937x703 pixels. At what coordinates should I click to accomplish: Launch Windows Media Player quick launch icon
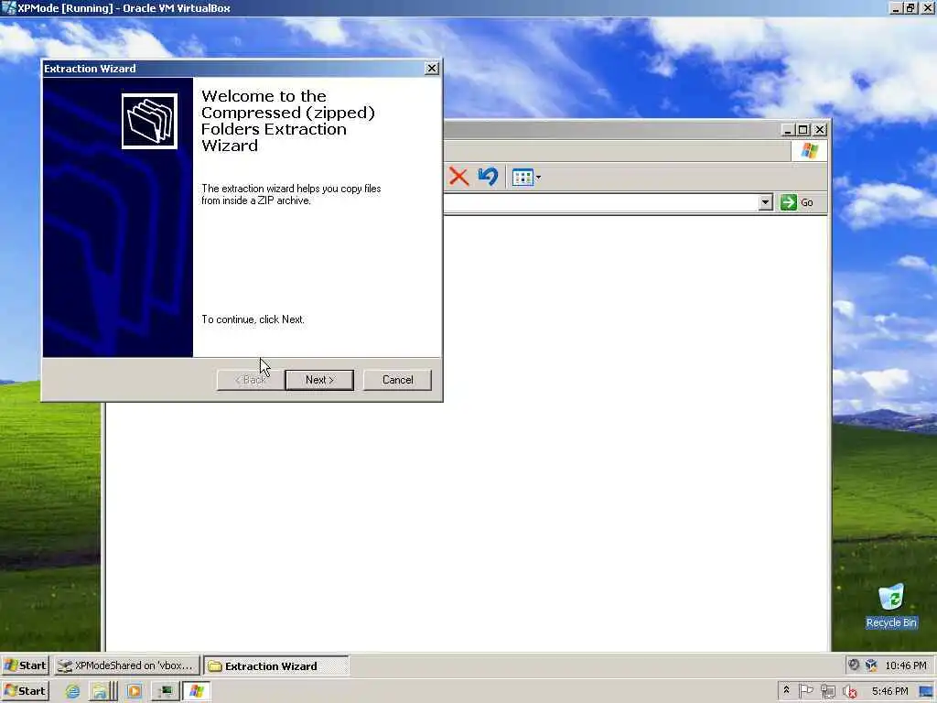tap(134, 691)
